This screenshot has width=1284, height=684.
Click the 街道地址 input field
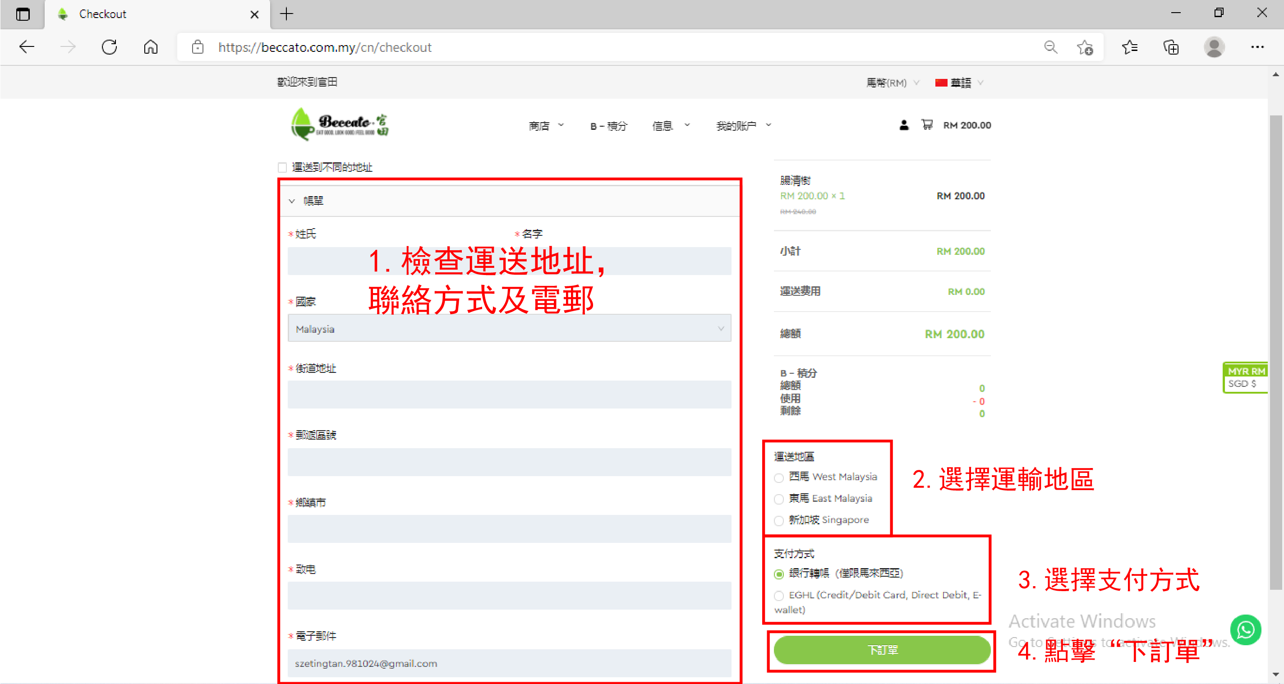[509, 395]
